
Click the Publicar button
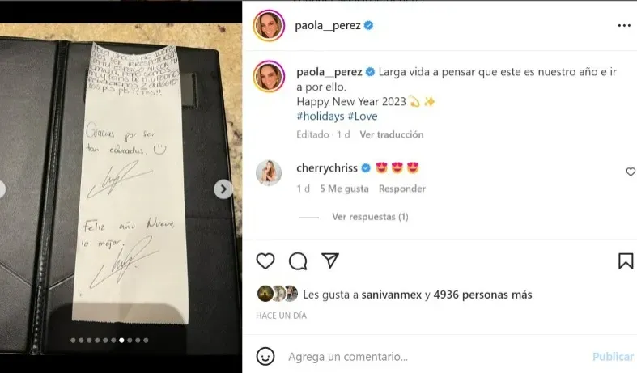[x=613, y=357]
